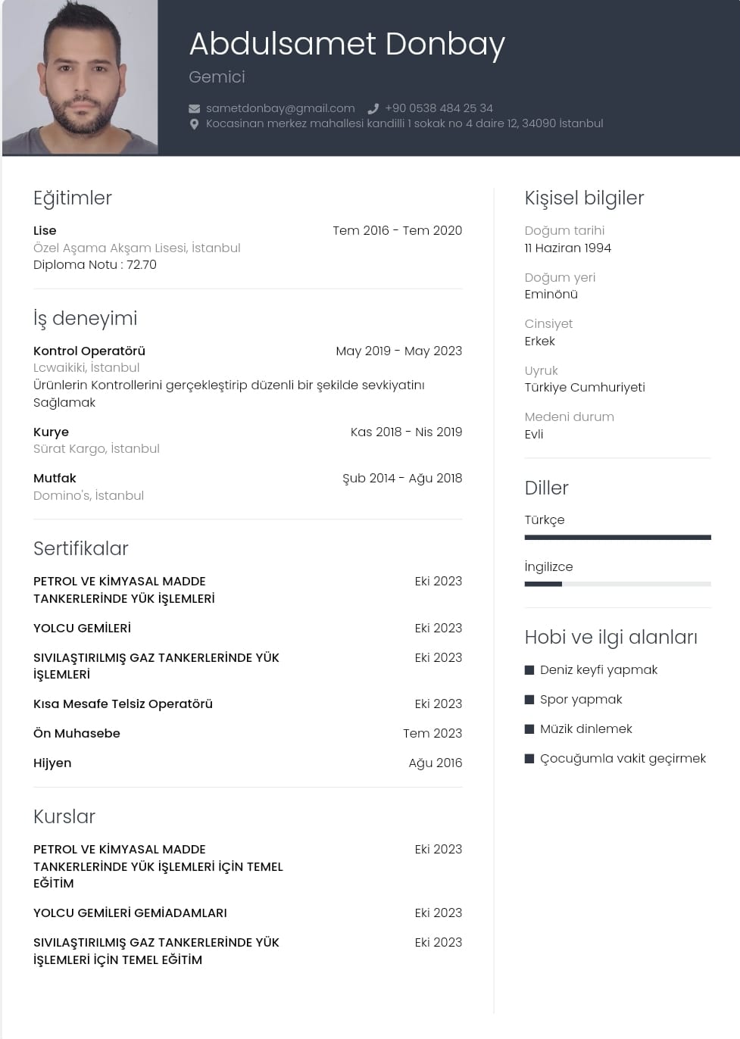The image size is (740, 1039).
Task: Click the location pin icon
Action: (x=194, y=124)
